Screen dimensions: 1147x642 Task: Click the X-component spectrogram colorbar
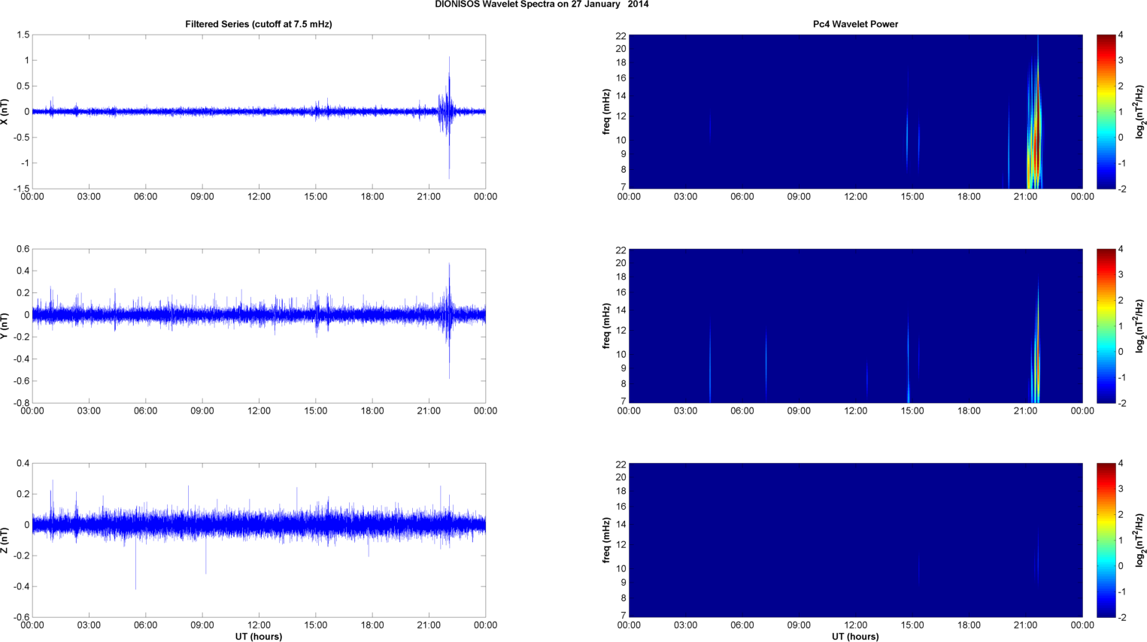[1106, 111]
